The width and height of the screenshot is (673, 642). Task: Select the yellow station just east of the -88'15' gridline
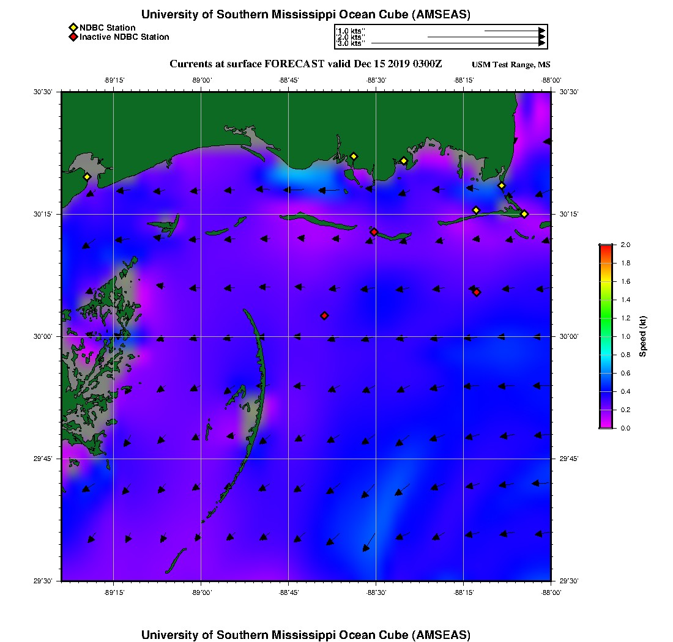tap(476, 210)
